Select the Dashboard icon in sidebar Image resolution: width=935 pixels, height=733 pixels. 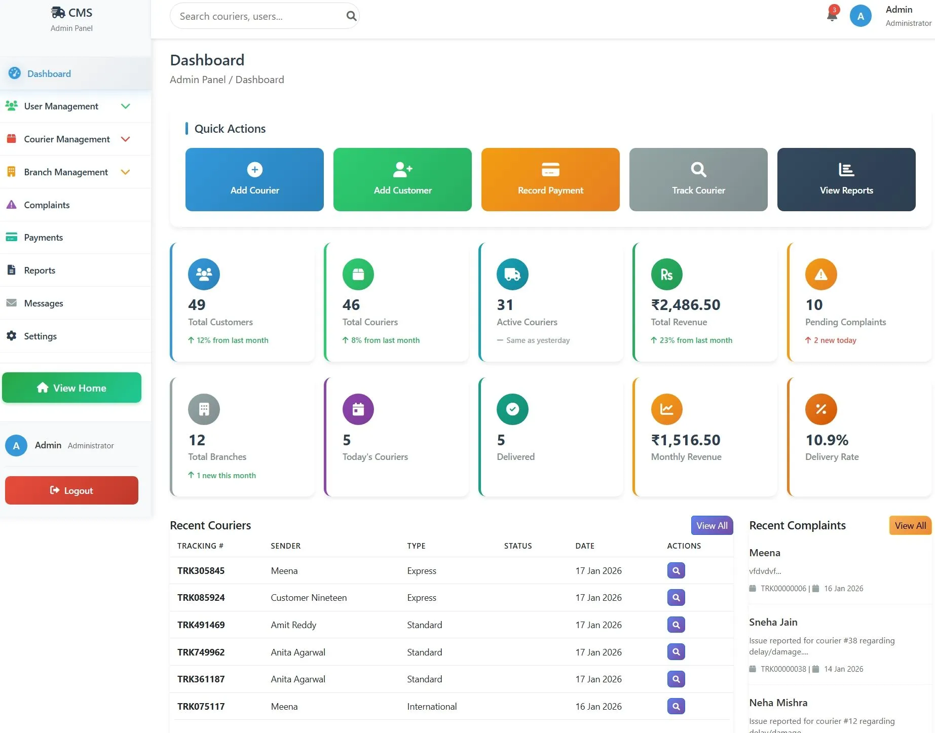(15, 73)
